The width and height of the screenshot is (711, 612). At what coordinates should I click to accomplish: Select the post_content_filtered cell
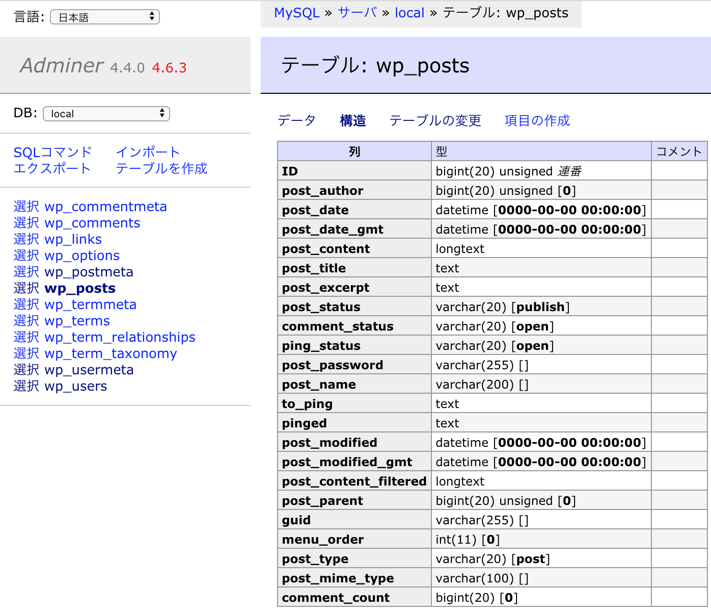[354, 481]
